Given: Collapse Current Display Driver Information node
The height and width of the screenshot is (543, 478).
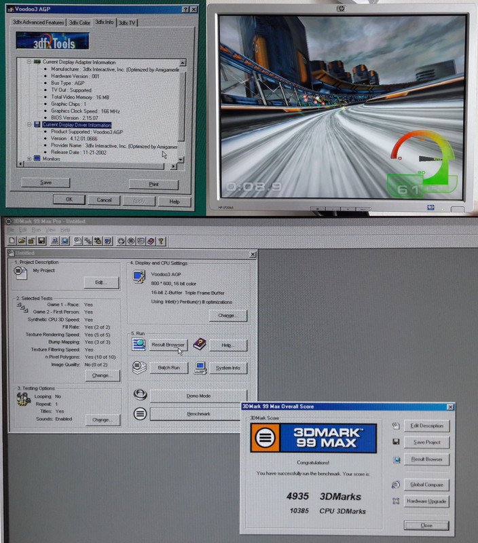Looking at the screenshot, I should click(29, 124).
